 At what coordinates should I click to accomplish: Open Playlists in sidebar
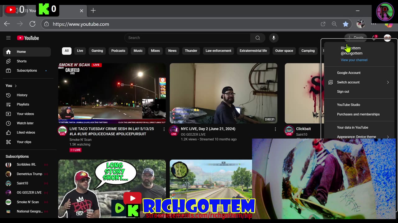click(27, 104)
